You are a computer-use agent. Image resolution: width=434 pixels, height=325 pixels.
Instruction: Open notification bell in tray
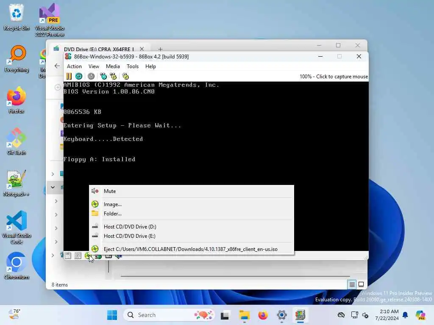pyautogui.click(x=405, y=315)
